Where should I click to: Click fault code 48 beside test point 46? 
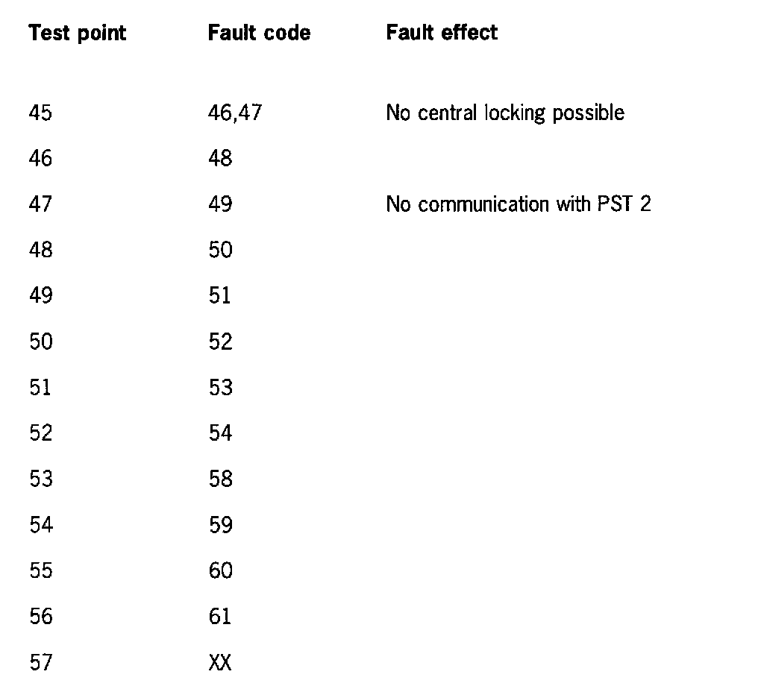point(220,158)
